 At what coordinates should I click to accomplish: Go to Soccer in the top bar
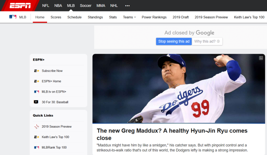tap(86, 6)
